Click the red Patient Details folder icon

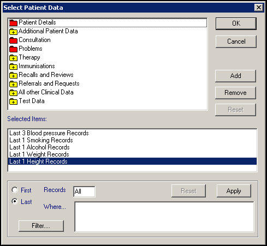[x=13, y=23]
